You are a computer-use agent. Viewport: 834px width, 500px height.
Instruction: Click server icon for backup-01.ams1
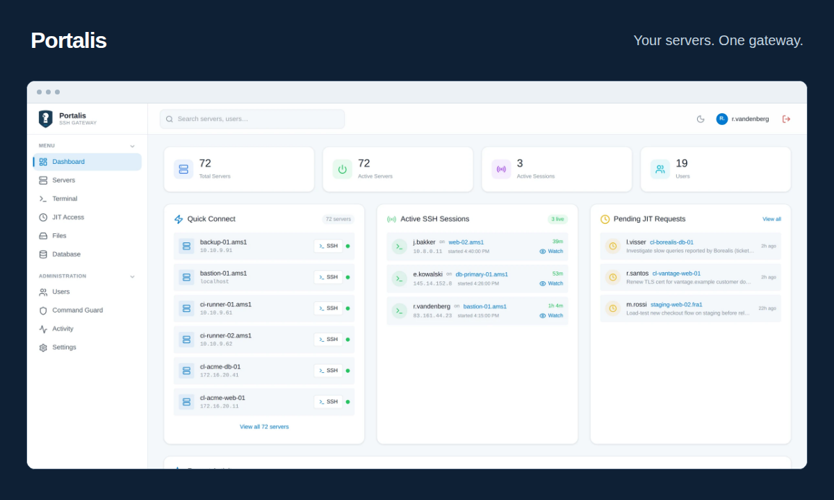pyautogui.click(x=186, y=246)
